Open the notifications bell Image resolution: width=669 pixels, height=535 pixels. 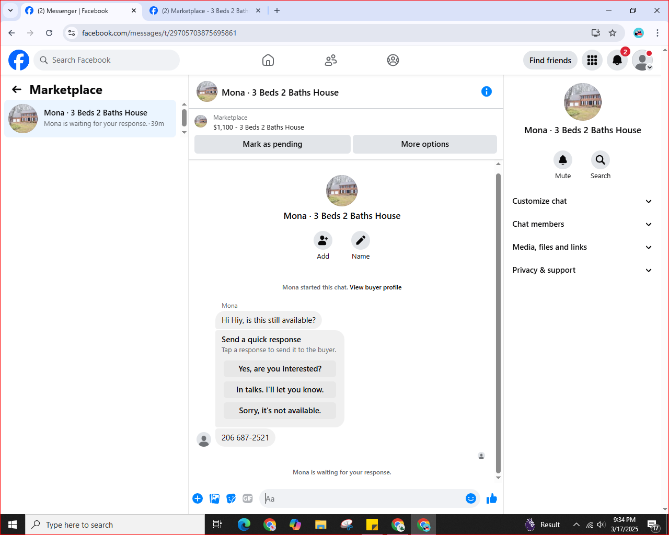pyautogui.click(x=617, y=60)
